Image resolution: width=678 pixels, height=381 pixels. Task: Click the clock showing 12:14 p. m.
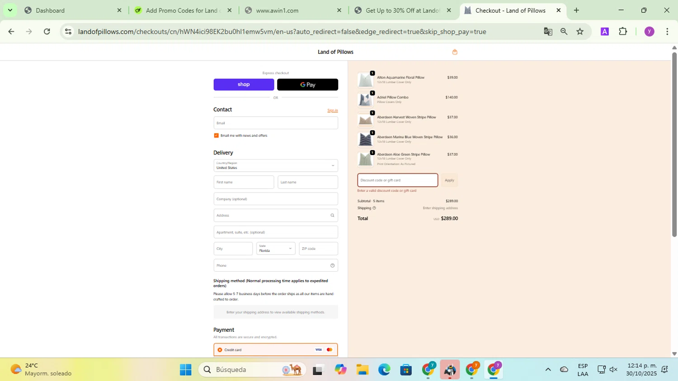[641, 370]
